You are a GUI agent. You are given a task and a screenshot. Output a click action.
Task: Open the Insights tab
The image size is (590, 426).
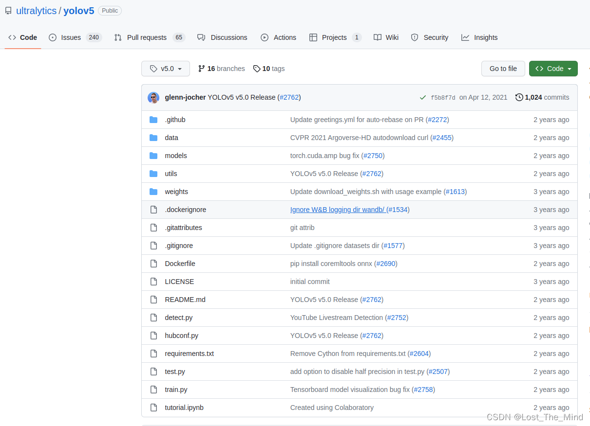pos(479,37)
